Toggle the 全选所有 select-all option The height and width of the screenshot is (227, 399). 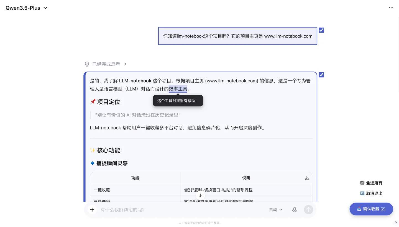[x=371, y=183]
